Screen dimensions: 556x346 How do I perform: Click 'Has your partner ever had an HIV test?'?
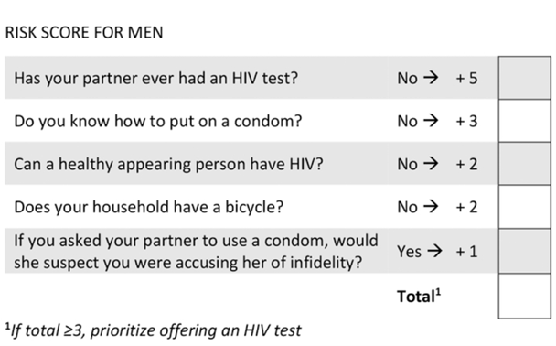coord(156,79)
